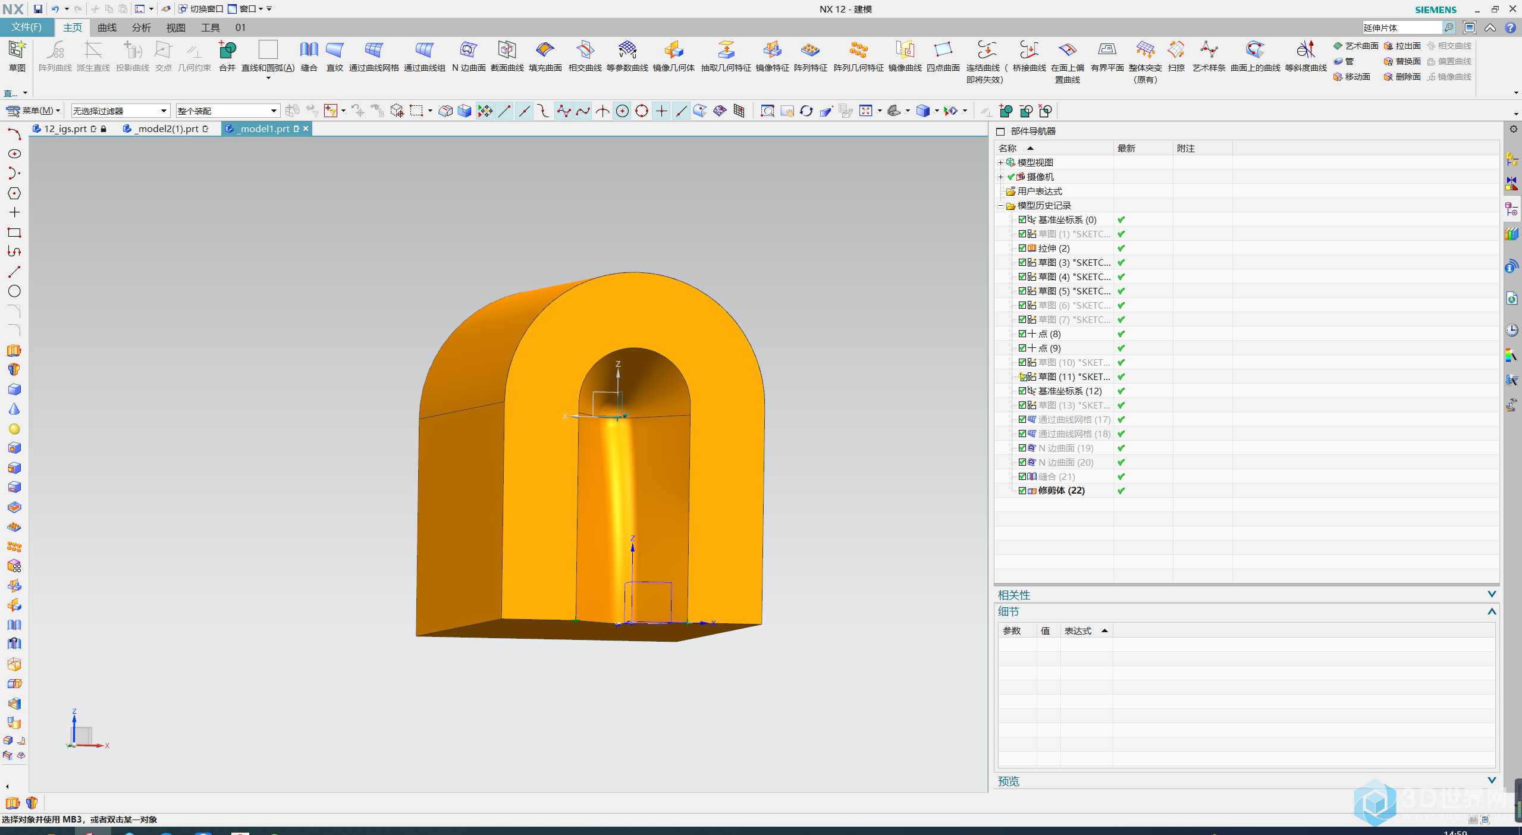Screen dimensions: 1522x835
Task: Toggle checkbox for 基准坐标系 (0)
Action: click(1022, 219)
